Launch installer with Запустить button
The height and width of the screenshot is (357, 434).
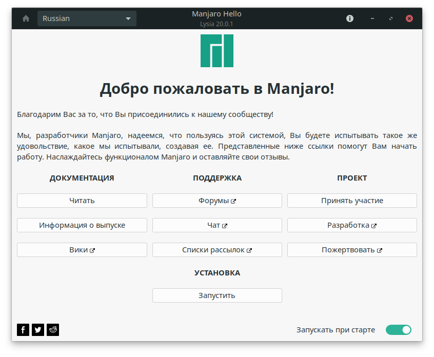click(217, 295)
